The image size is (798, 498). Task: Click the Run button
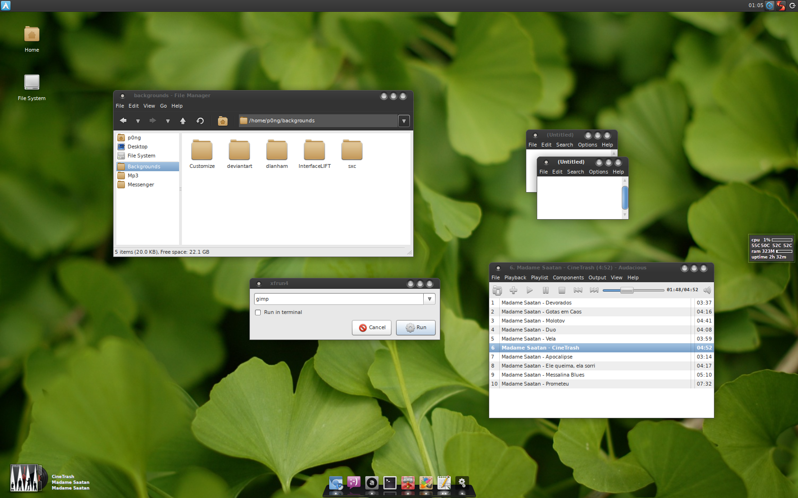point(416,328)
